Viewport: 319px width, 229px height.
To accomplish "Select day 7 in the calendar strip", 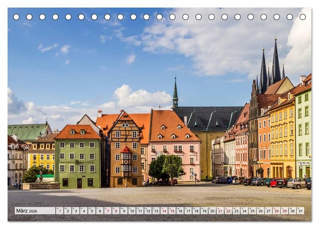I will click(108, 211).
